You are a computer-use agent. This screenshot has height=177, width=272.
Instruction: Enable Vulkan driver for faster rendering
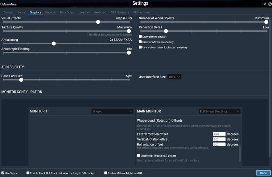tap(140, 47)
